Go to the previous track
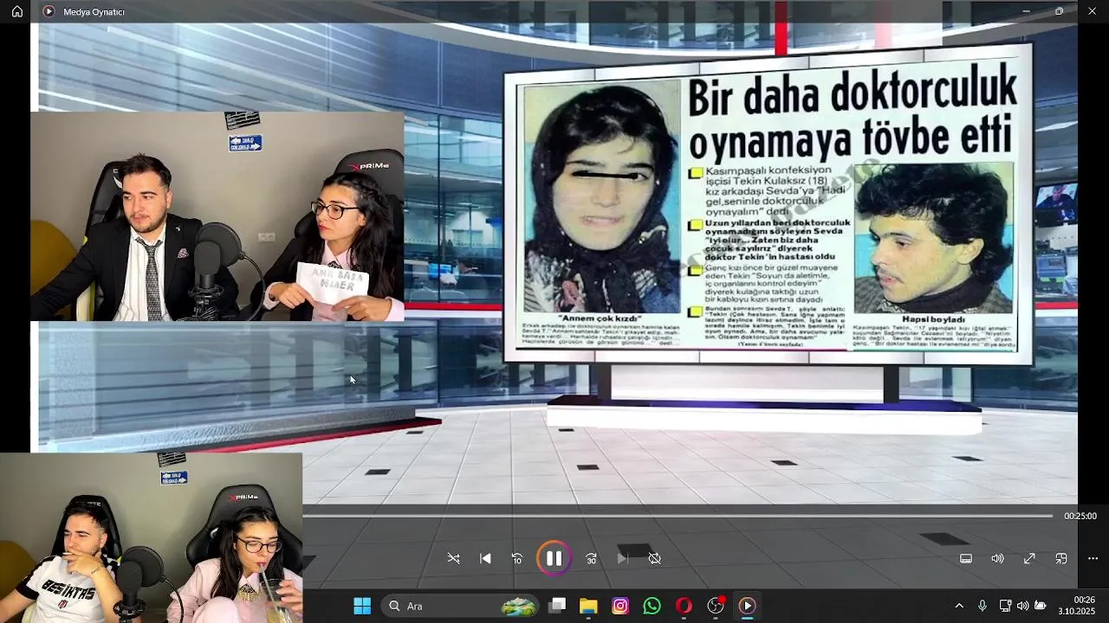Image resolution: width=1109 pixels, height=623 pixels. 485,559
